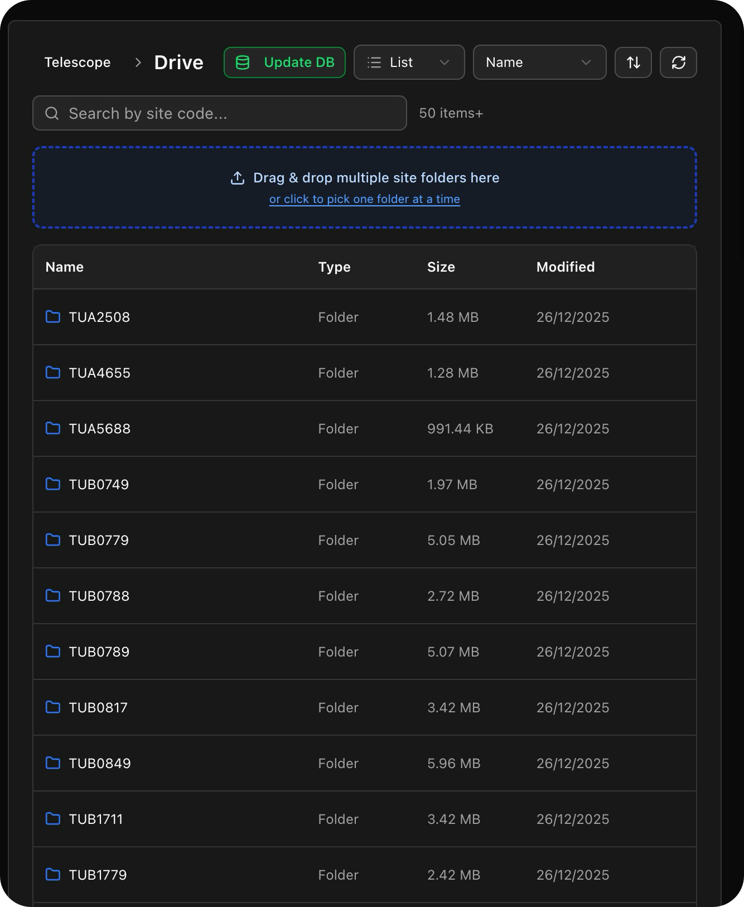Click TUB0779 folder icon
The height and width of the screenshot is (907, 744).
click(x=53, y=540)
